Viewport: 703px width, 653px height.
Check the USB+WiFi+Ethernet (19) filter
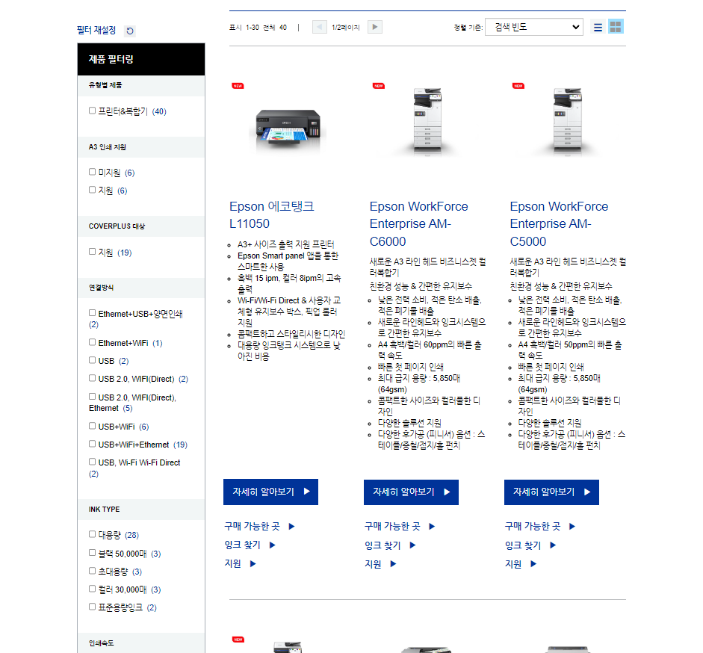pyautogui.click(x=93, y=444)
